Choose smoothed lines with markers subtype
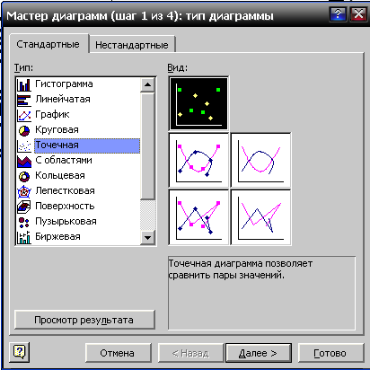The image size is (370, 370). click(198, 160)
